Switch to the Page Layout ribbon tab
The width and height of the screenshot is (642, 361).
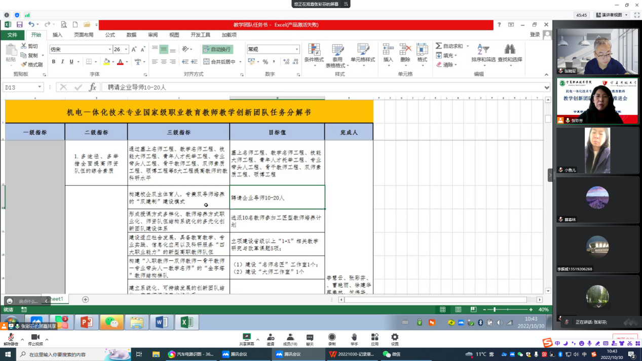84,35
